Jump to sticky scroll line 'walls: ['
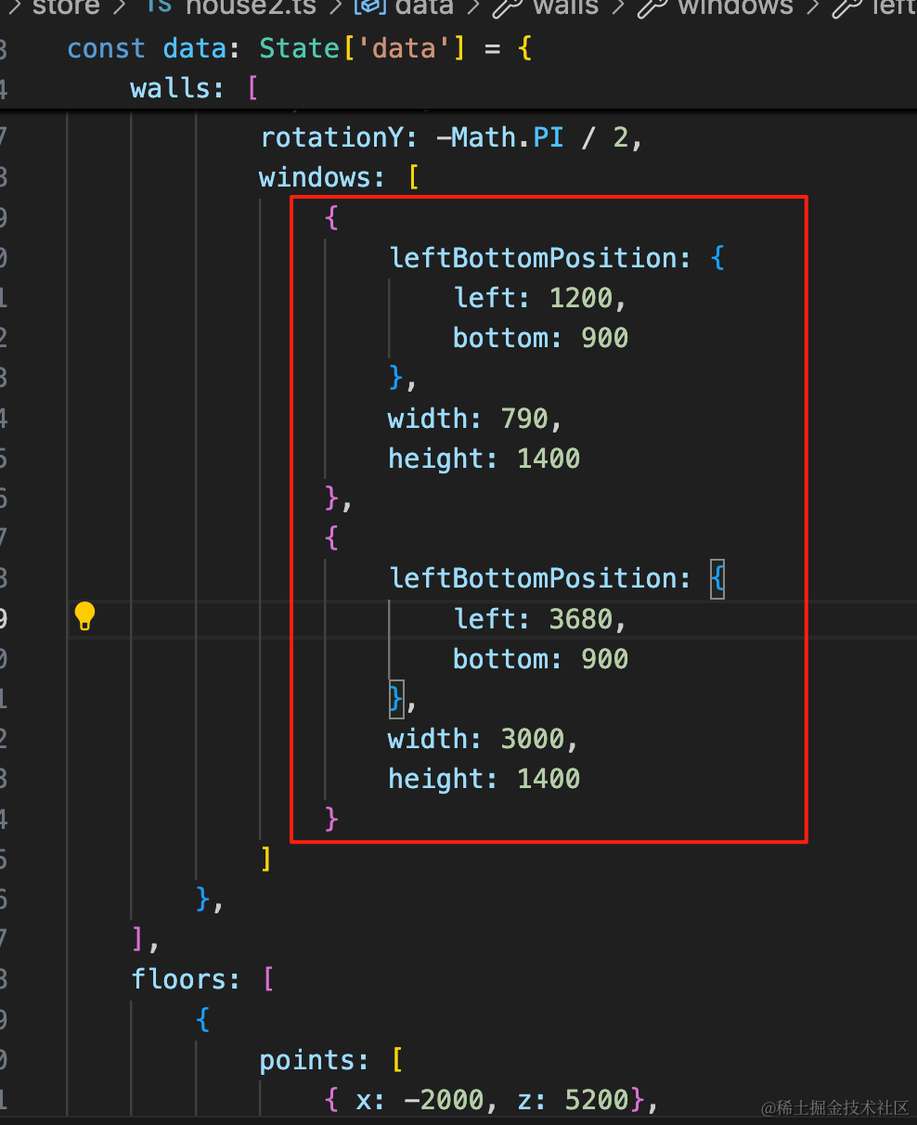 [x=194, y=88]
